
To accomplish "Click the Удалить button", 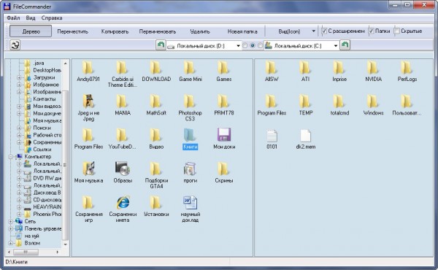I will click(200, 31).
